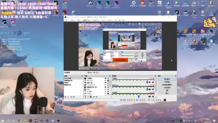Pop out the Sources dock panel

[x=110, y=76]
